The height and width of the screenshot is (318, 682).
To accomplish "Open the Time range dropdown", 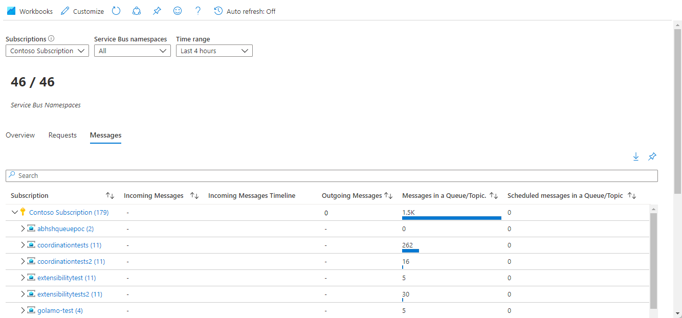I will click(214, 51).
